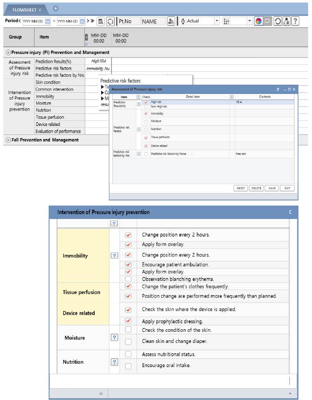
Task: Click the EXIT button
Action: [288, 188]
